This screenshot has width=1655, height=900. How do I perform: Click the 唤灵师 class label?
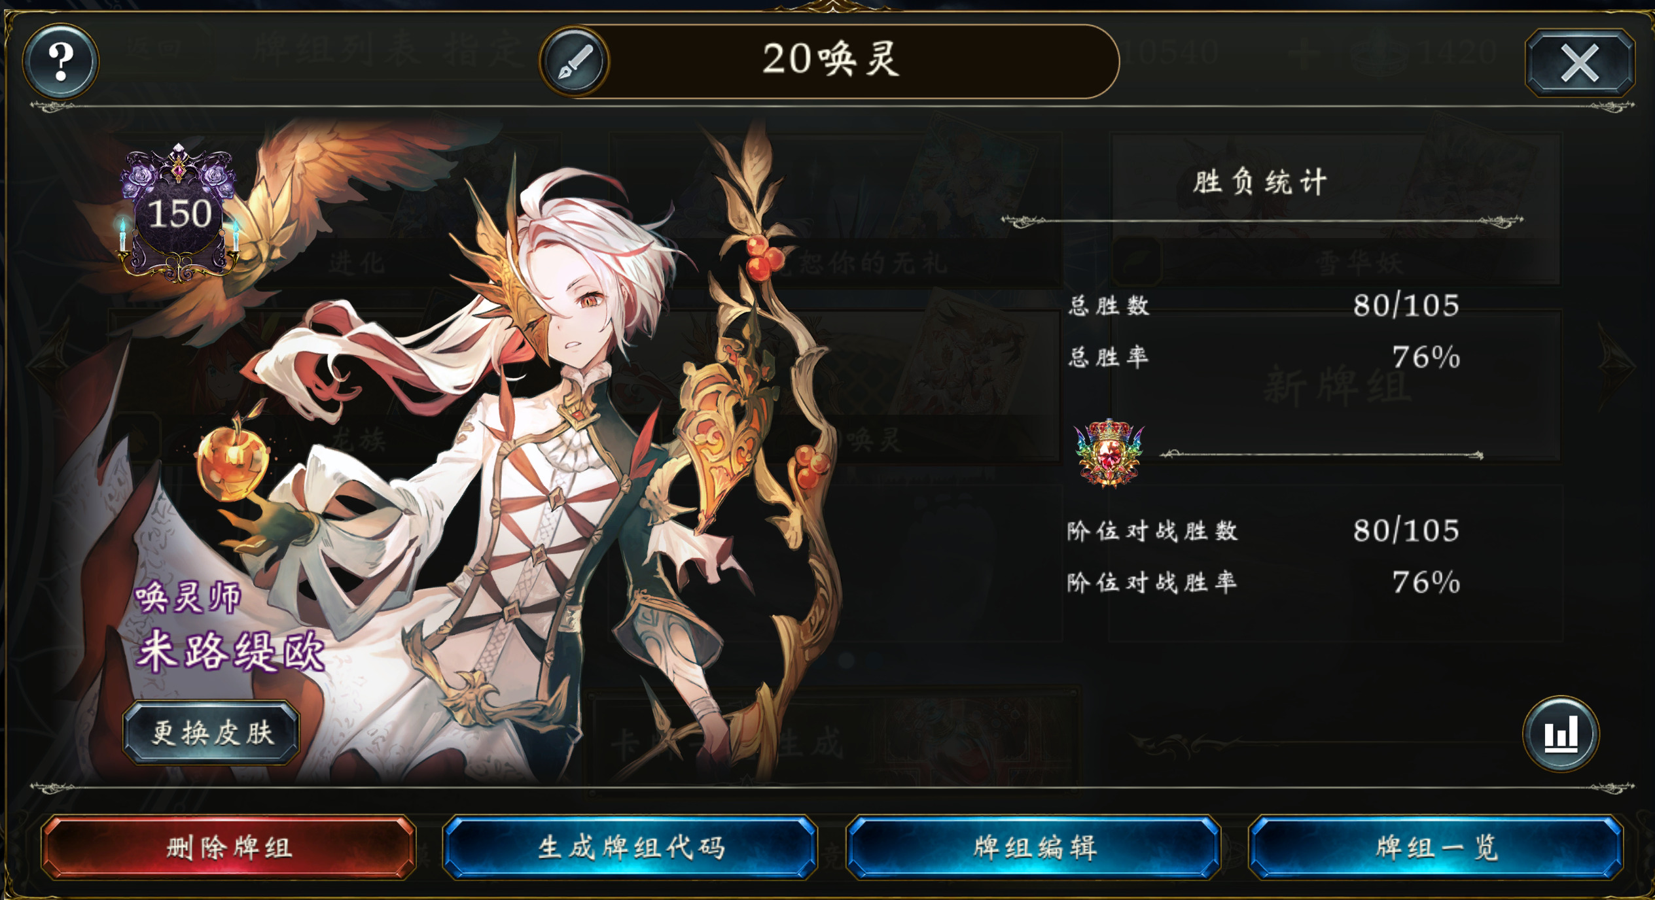click(188, 597)
